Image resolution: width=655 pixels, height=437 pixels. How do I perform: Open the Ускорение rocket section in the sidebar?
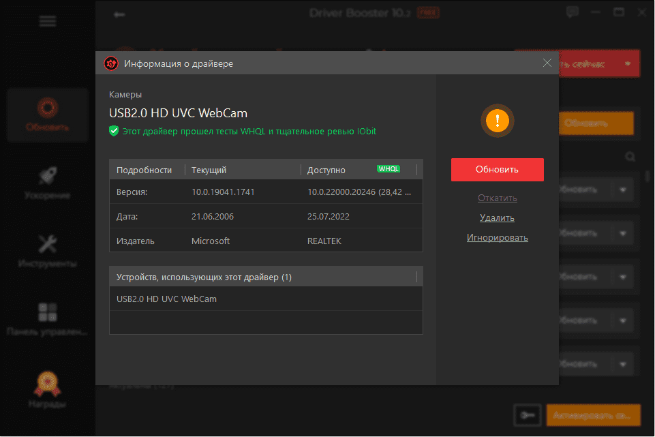[48, 183]
